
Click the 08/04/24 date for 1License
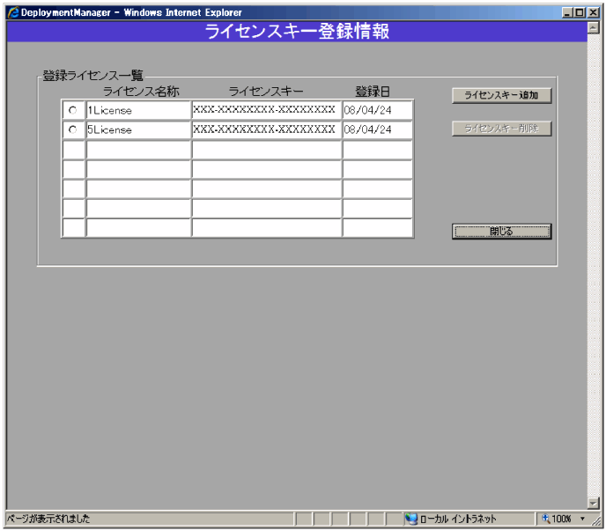coord(377,110)
